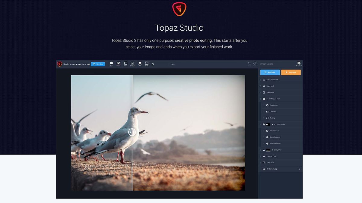Click the Save Look icon
This screenshot has width=362, height=203.
tap(299, 63)
